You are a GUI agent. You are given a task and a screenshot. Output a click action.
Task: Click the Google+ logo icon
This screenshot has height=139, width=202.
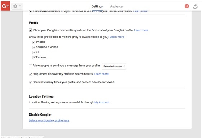pyautogui.click(x=5, y=6)
